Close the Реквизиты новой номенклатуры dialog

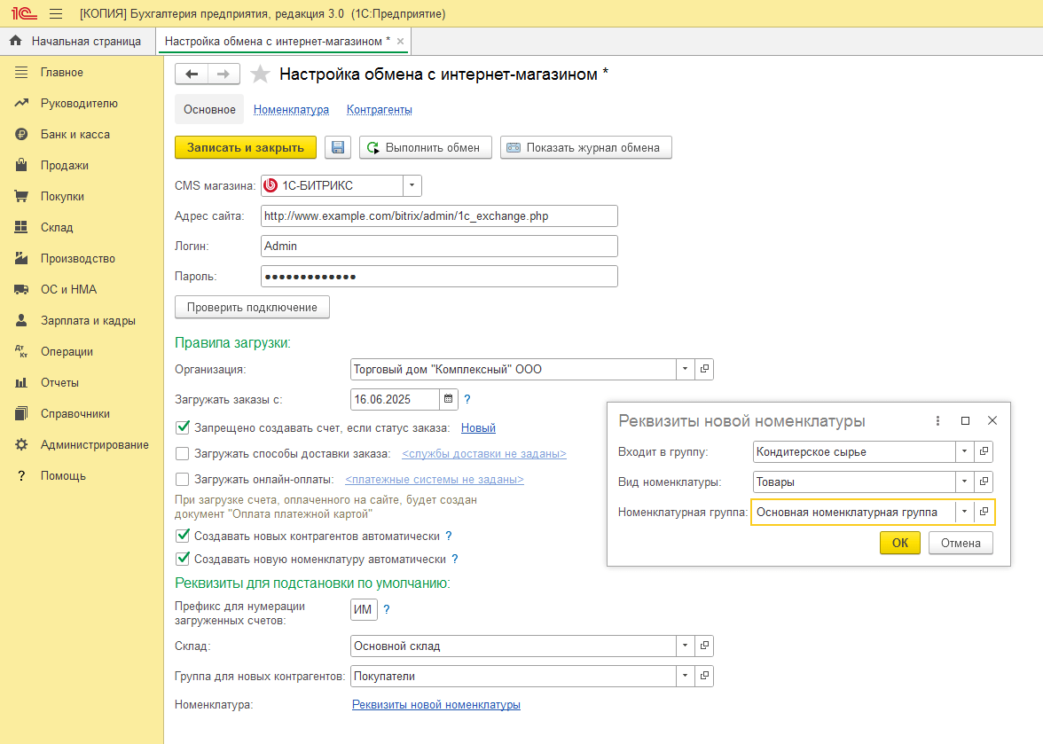point(992,421)
